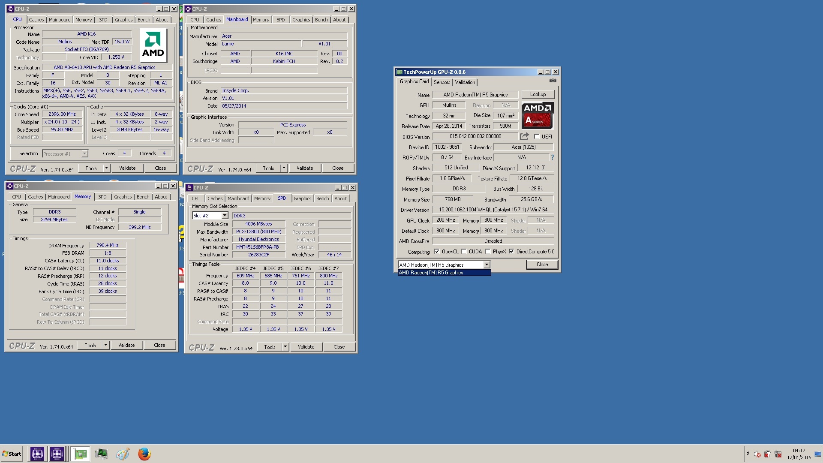Click the AMD A-Series logo in GPU-Z

coord(538,115)
